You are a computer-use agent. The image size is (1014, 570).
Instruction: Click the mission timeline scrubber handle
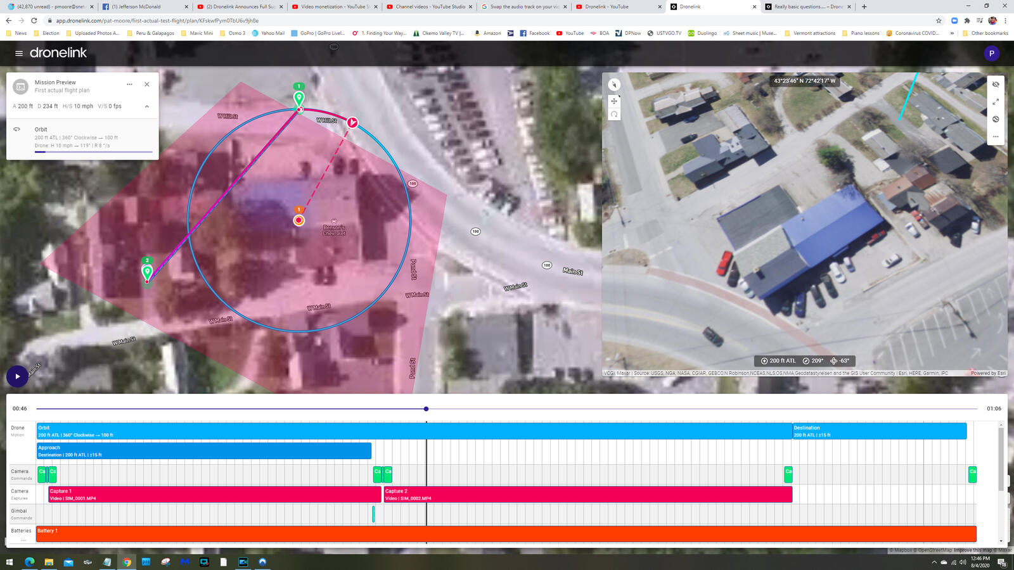[425, 408]
